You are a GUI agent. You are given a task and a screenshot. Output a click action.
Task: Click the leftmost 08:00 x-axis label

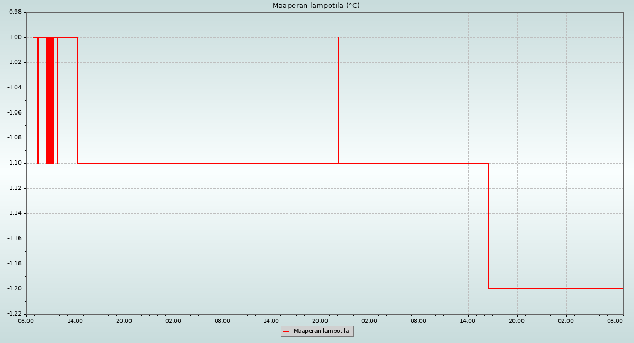pyautogui.click(x=26, y=321)
